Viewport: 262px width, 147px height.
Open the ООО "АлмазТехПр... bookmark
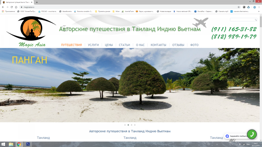coord(27,12)
